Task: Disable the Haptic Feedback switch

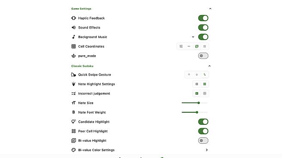Action: click(x=203, y=18)
